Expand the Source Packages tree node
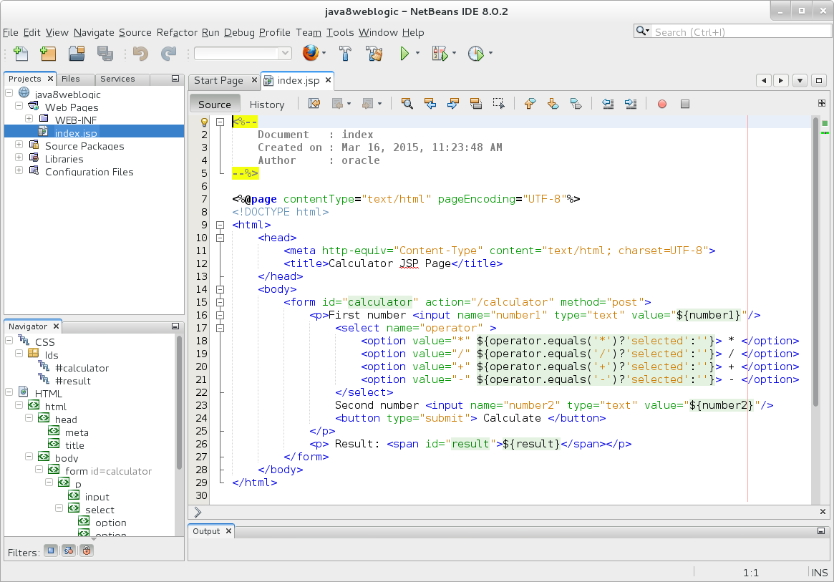Screen dimensions: 834x582 (19, 145)
